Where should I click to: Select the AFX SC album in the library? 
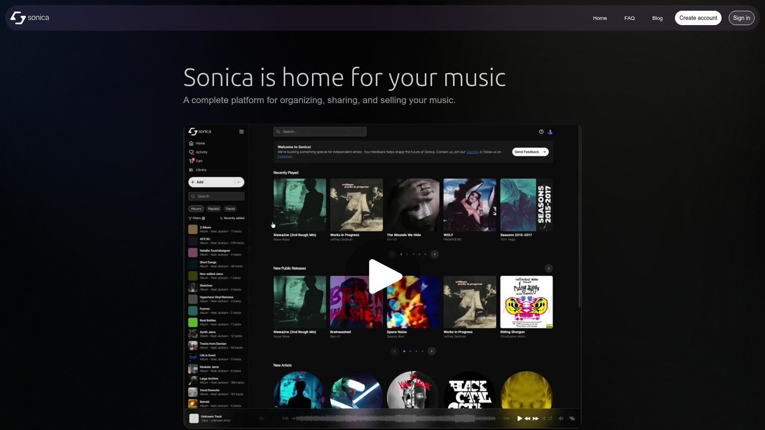point(216,241)
